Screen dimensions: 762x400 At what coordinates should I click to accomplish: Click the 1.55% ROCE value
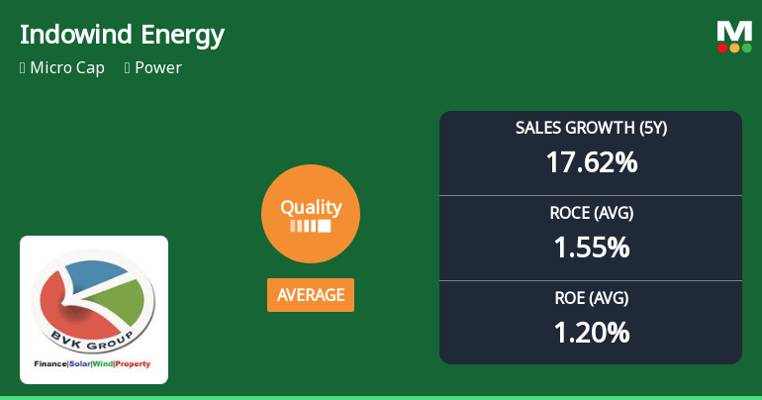592,248
